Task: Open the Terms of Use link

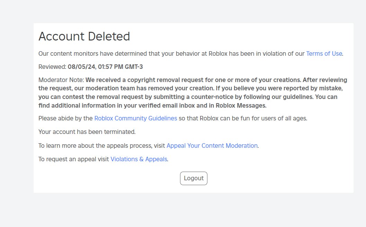Action: pos(324,54)
